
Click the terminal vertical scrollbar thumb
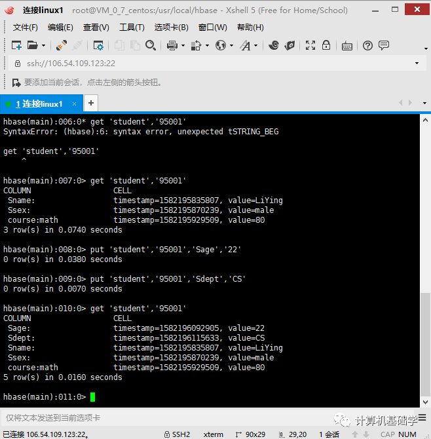(x=425, y=345)
